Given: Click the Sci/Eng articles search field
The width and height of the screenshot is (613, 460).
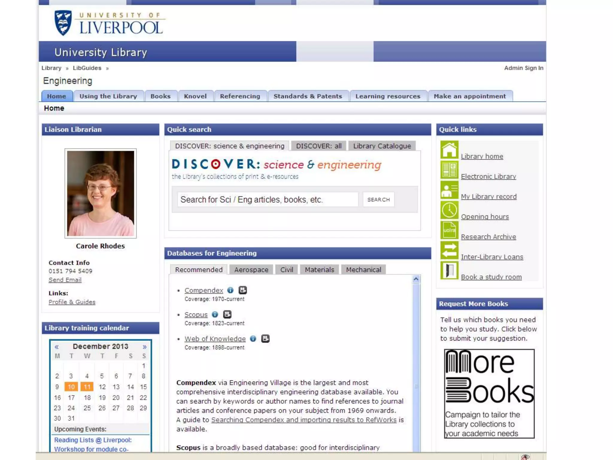Looking at the screenshot, I should click(267, 199).
